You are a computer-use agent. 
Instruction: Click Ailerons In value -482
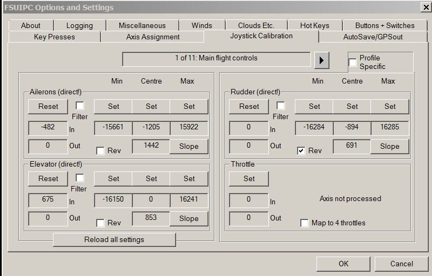pyautogui.click(x=48, y=128)
